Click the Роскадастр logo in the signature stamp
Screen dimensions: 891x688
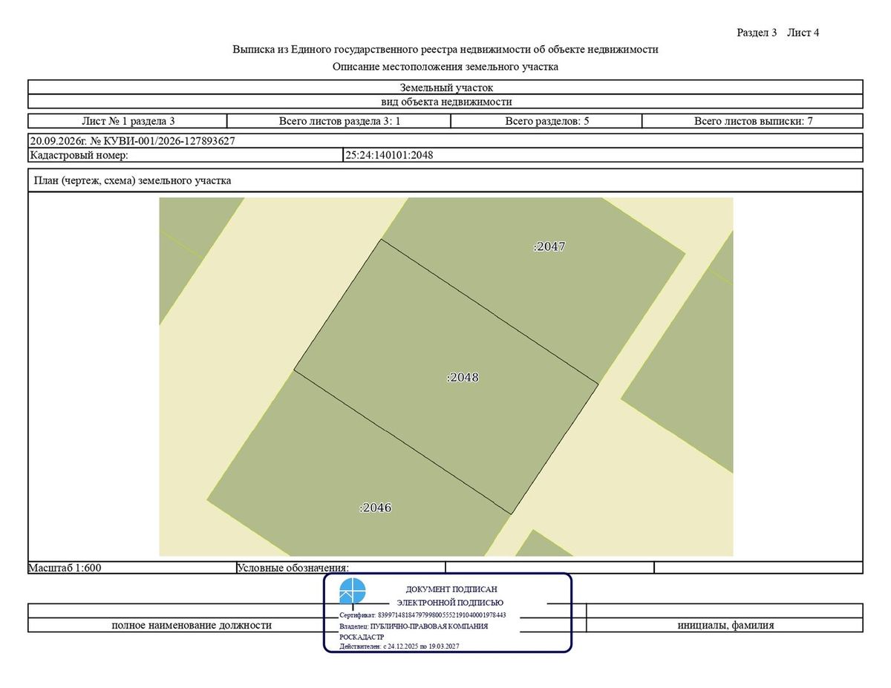pos(353,592)
